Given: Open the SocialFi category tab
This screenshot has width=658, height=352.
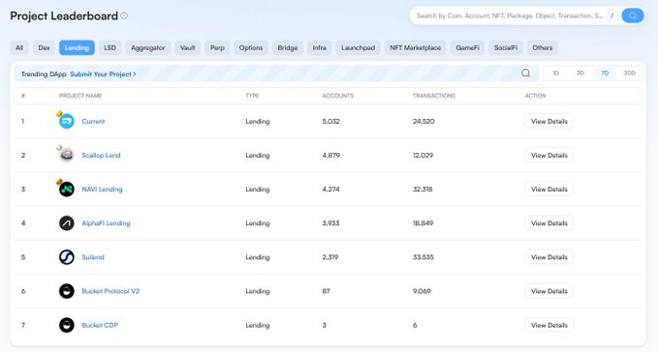Looking at the screenshot, I should point(506,47).
